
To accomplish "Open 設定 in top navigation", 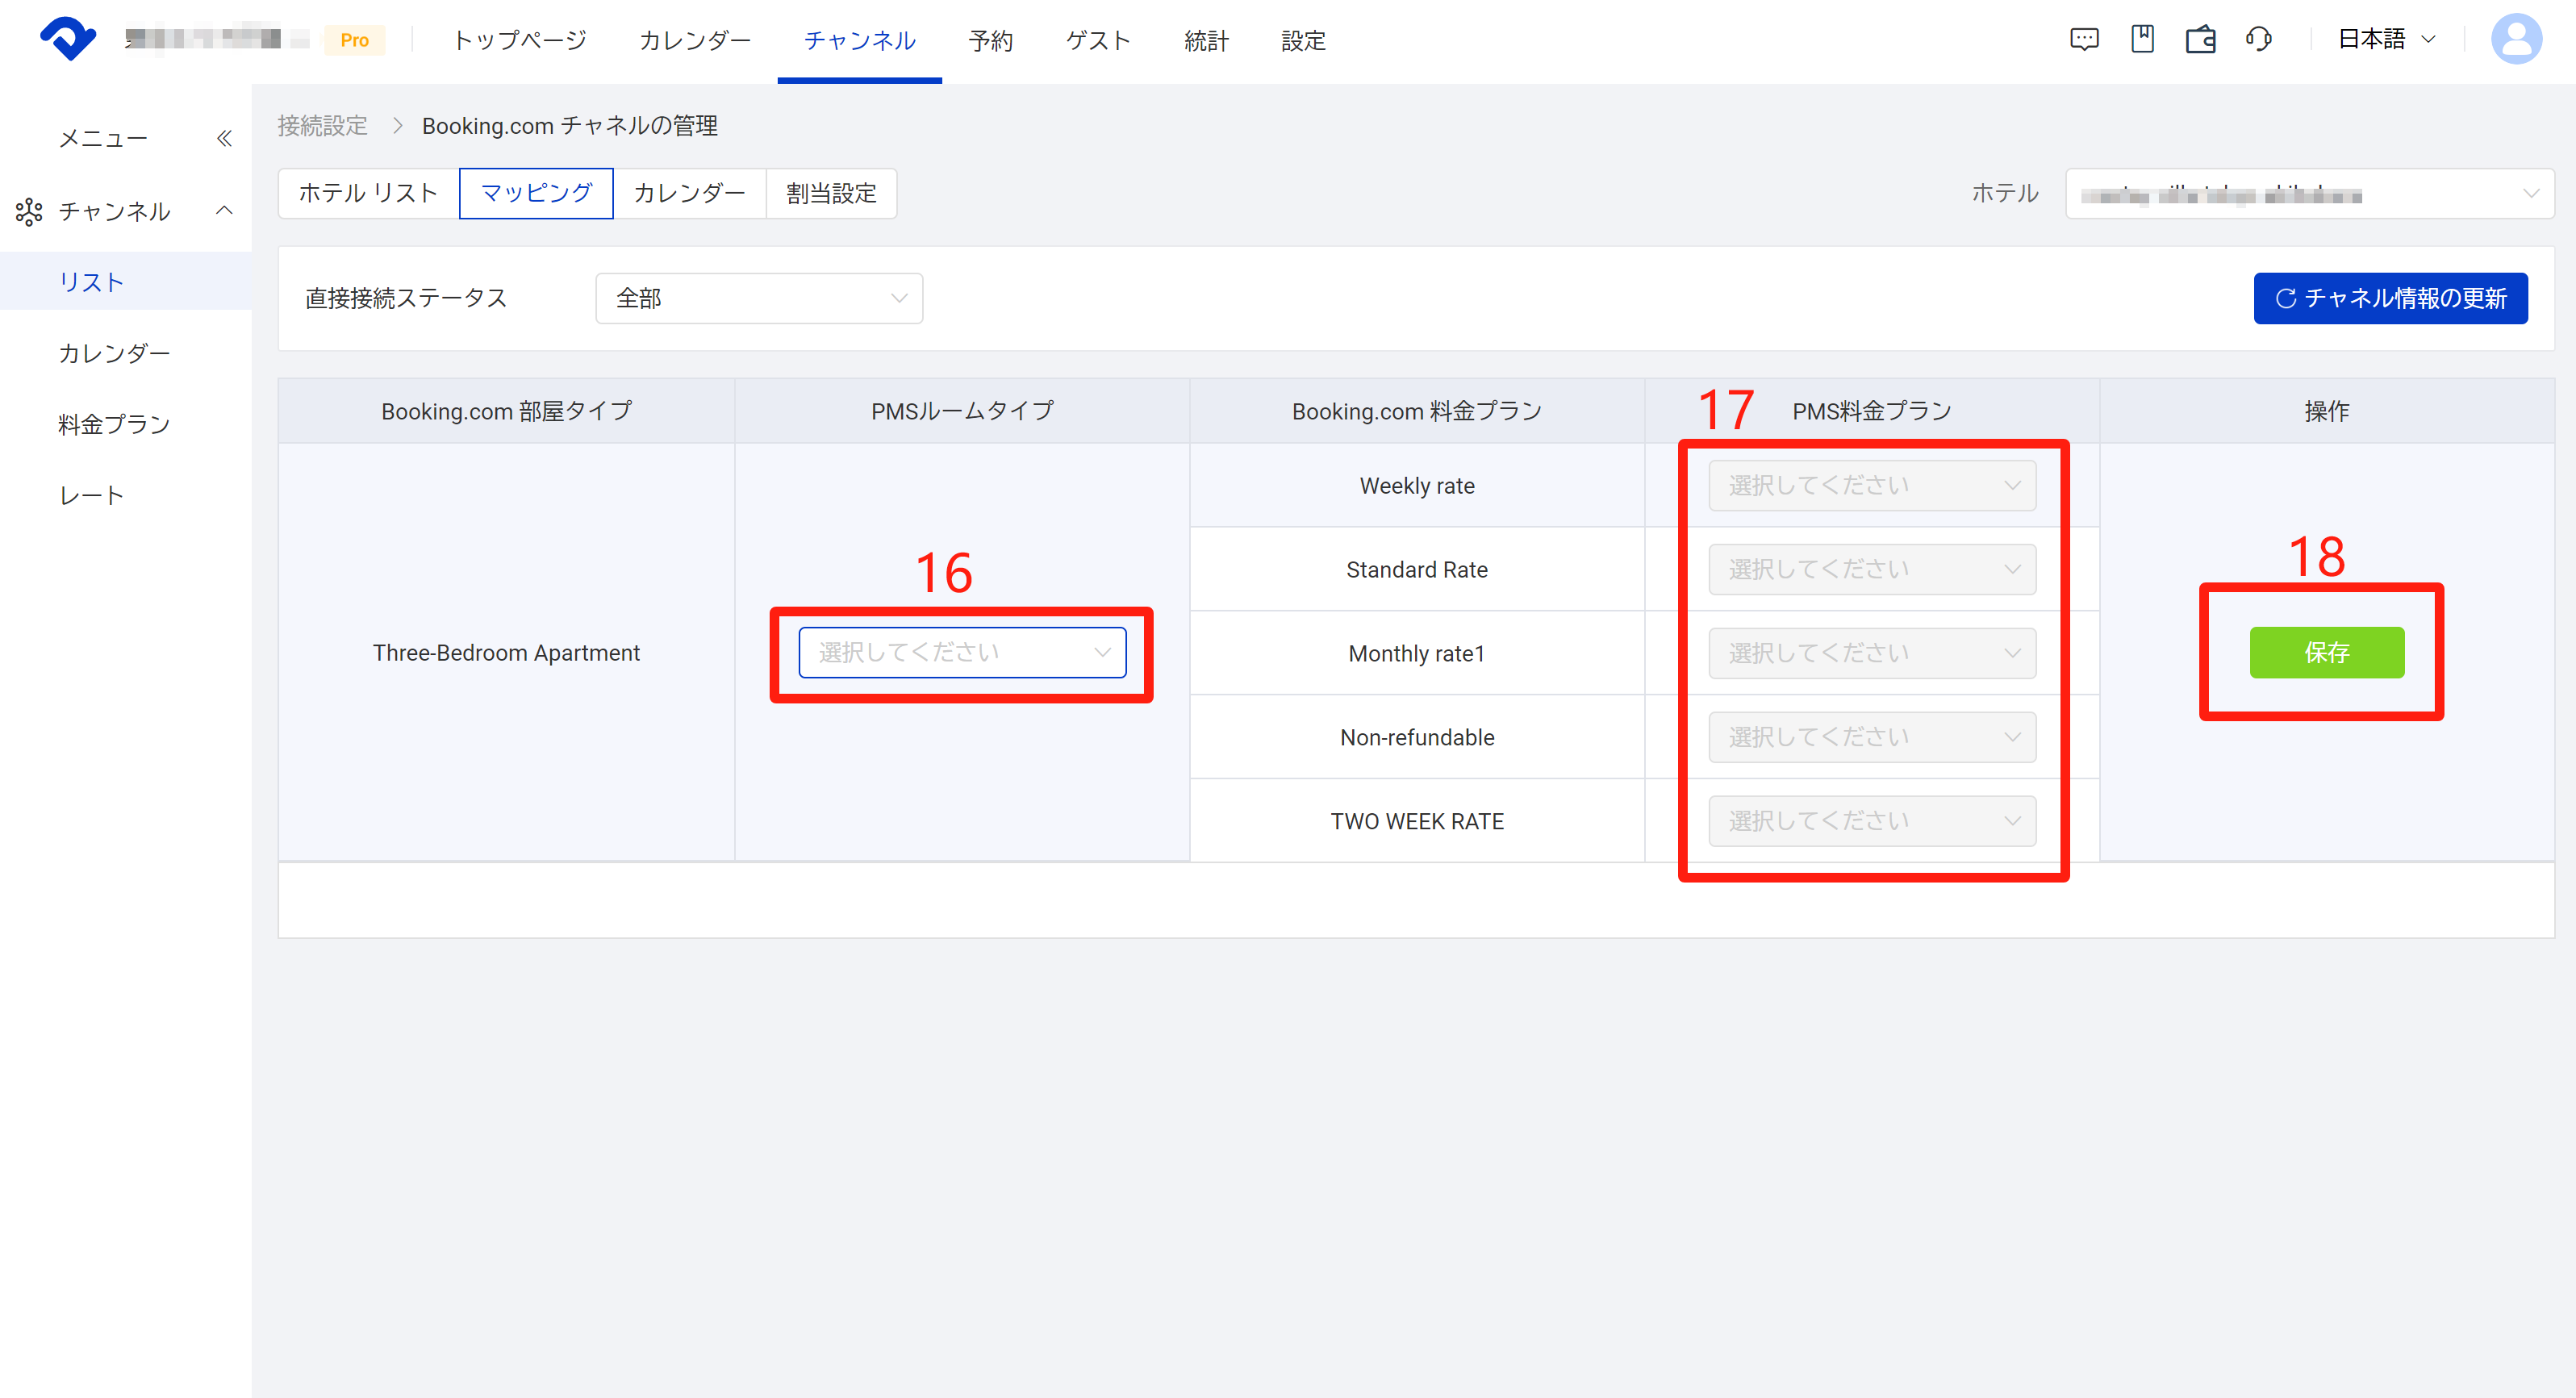I will click(1303, 41).
